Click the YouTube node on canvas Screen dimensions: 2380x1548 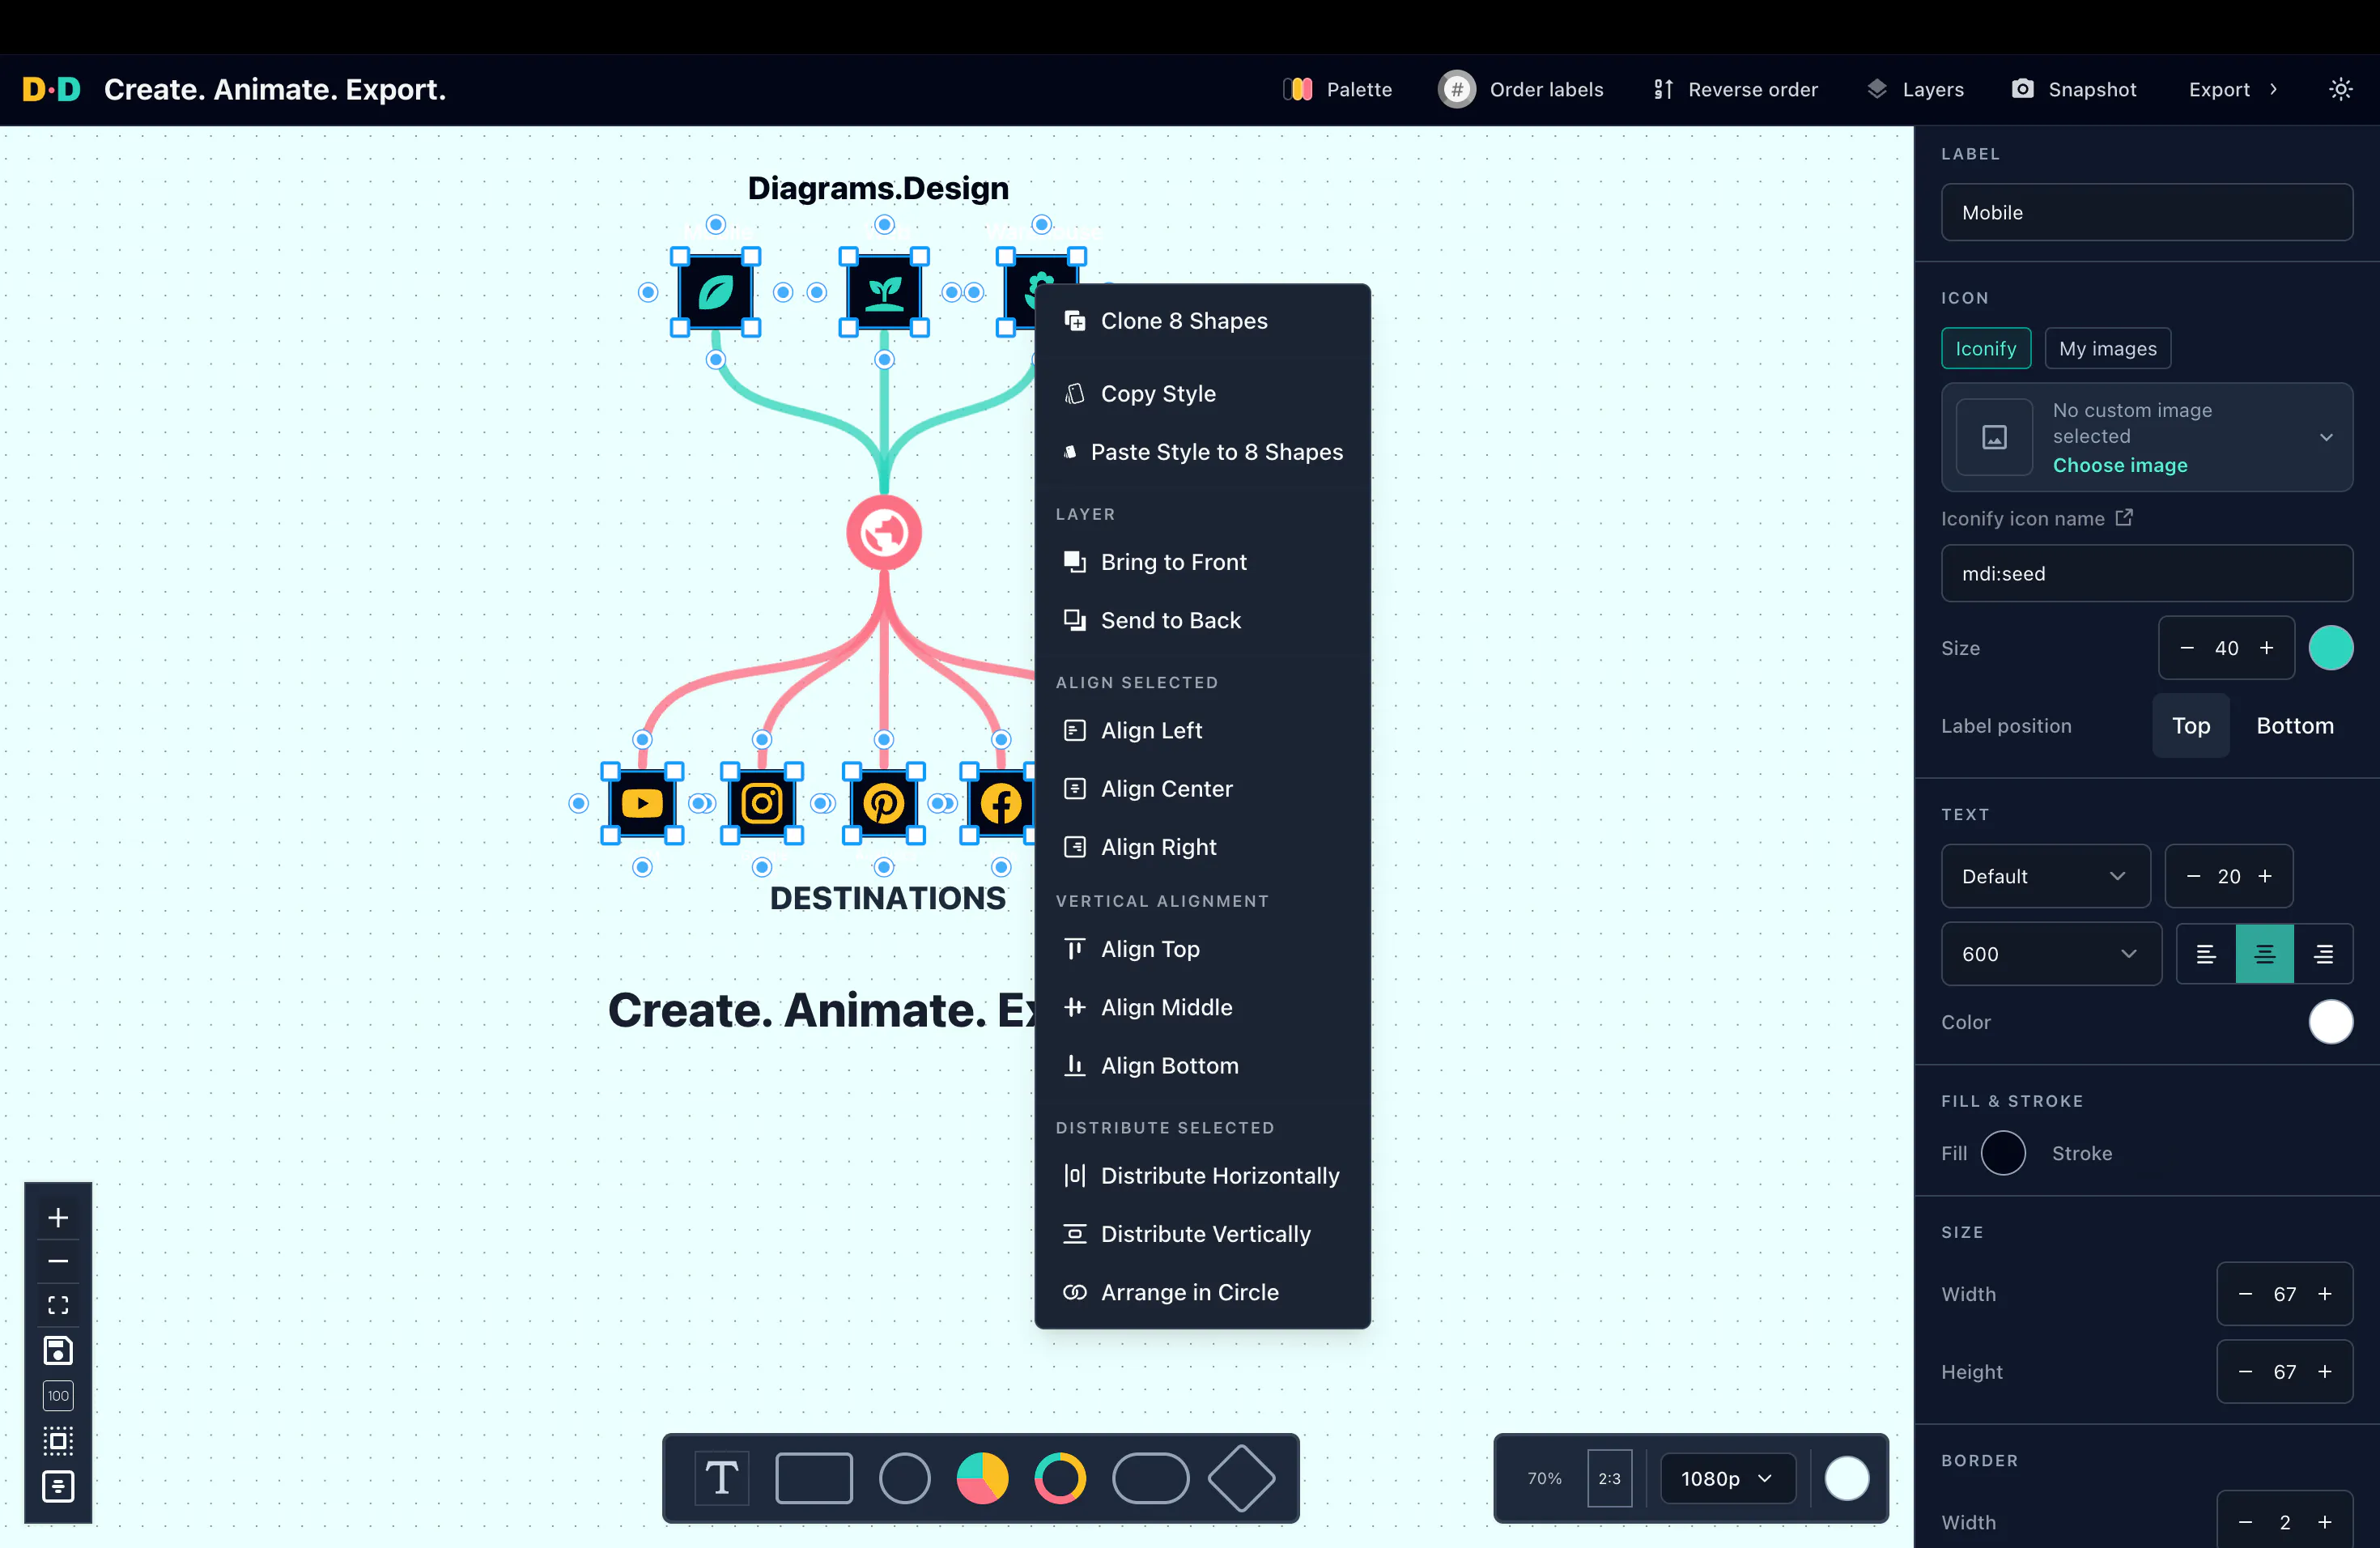tap(642, 803)
